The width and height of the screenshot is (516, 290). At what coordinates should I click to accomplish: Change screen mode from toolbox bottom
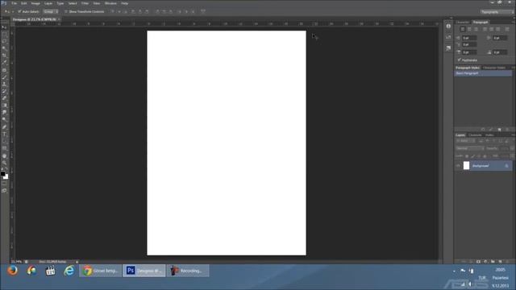4,191
